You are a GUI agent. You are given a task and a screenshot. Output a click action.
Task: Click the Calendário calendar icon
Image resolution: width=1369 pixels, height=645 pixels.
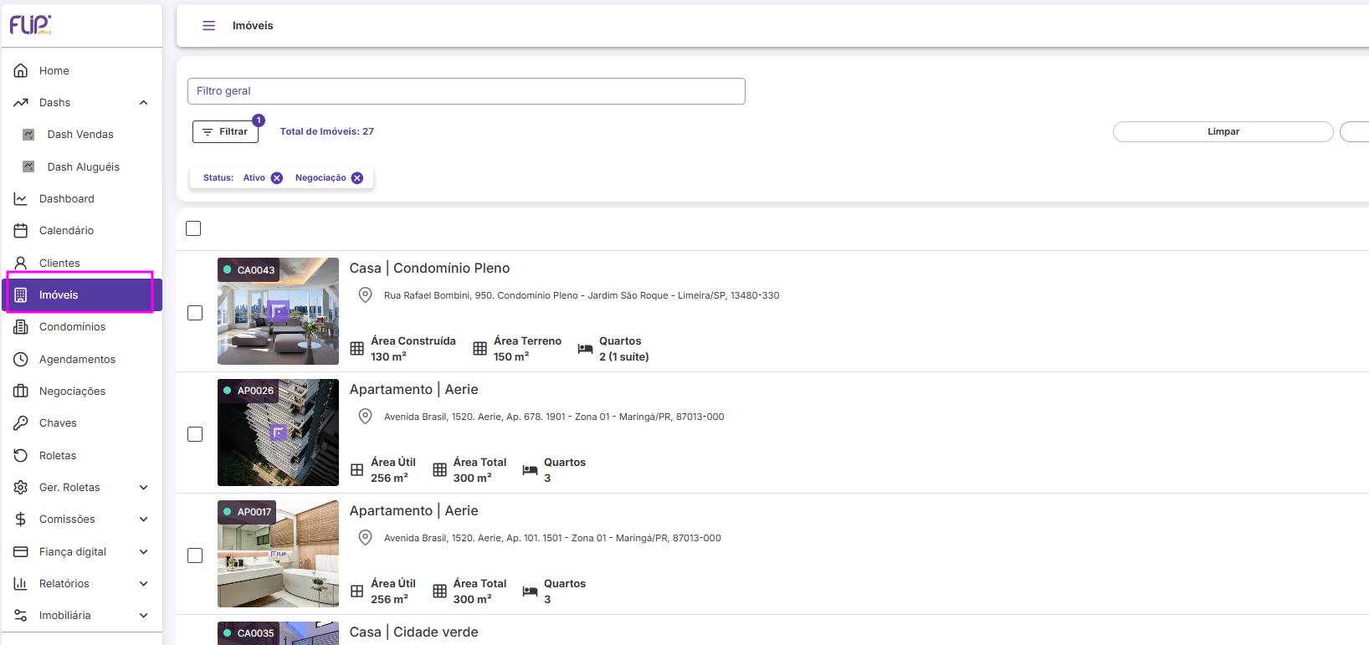coord(21,231)
